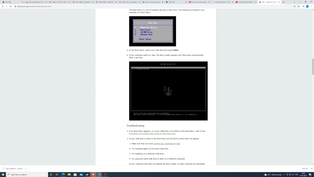Close the tails hard forum Google tab
Viewport: 314px width, 177px height.
pos(232,2)
